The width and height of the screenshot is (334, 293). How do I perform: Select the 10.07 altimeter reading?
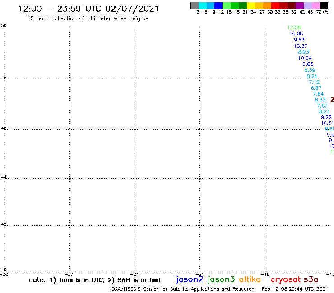pos(301,46)
